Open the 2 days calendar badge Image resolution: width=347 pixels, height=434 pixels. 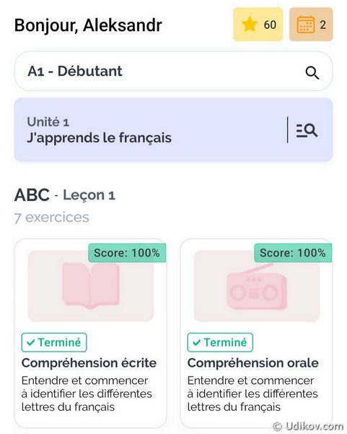pos(311,25)
